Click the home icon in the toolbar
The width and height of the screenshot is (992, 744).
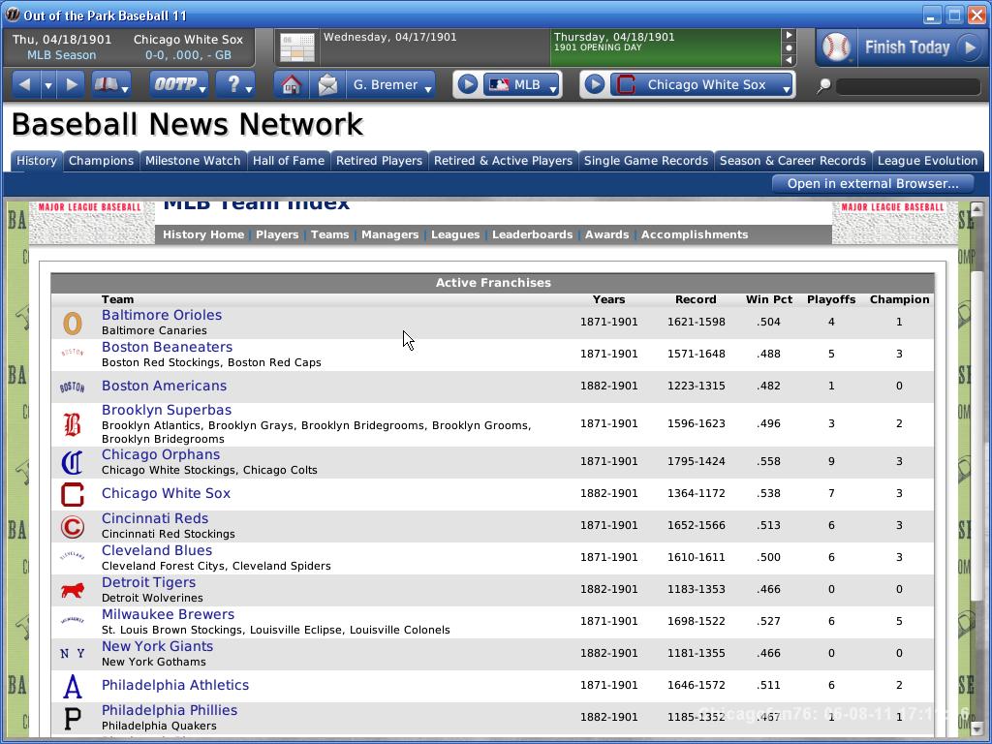291,85
